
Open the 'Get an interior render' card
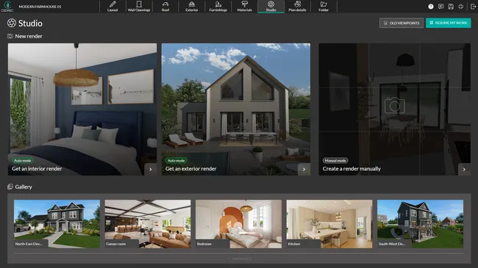coord(82,109)
